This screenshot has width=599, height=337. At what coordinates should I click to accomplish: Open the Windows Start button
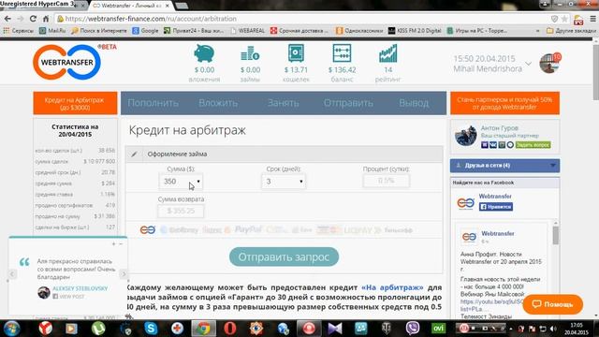11,329
